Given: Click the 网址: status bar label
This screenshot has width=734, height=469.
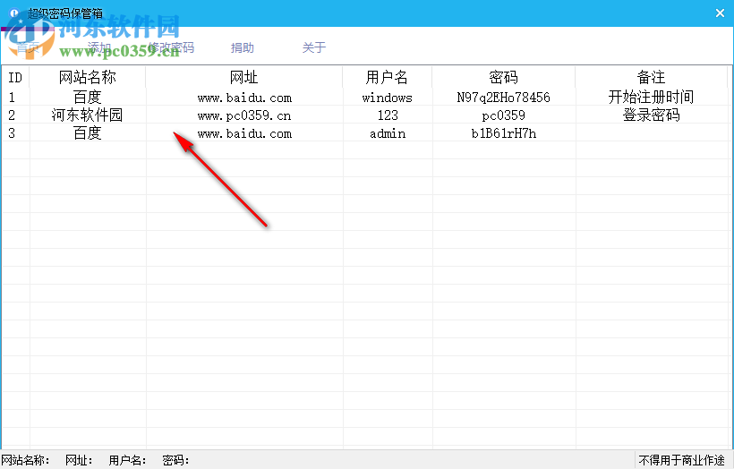Looking at the screenshot, I should click(79, 461).
